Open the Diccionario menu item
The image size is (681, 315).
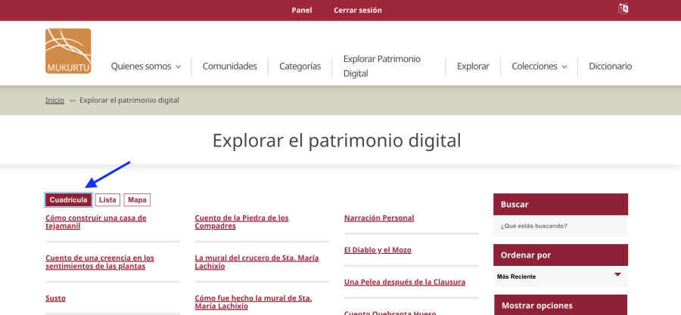point(610,66)
